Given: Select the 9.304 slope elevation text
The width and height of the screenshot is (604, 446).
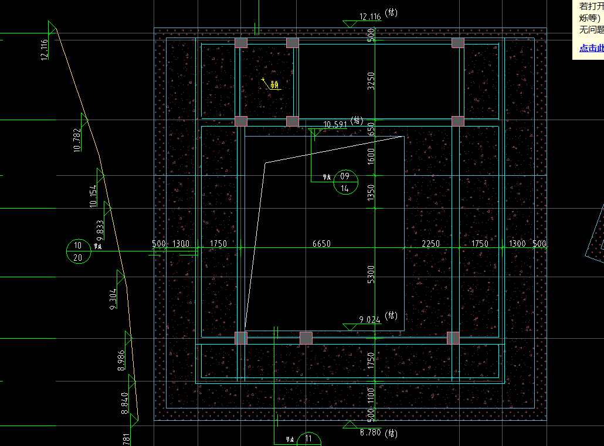Looking at the screenshot, I should 113,299.
